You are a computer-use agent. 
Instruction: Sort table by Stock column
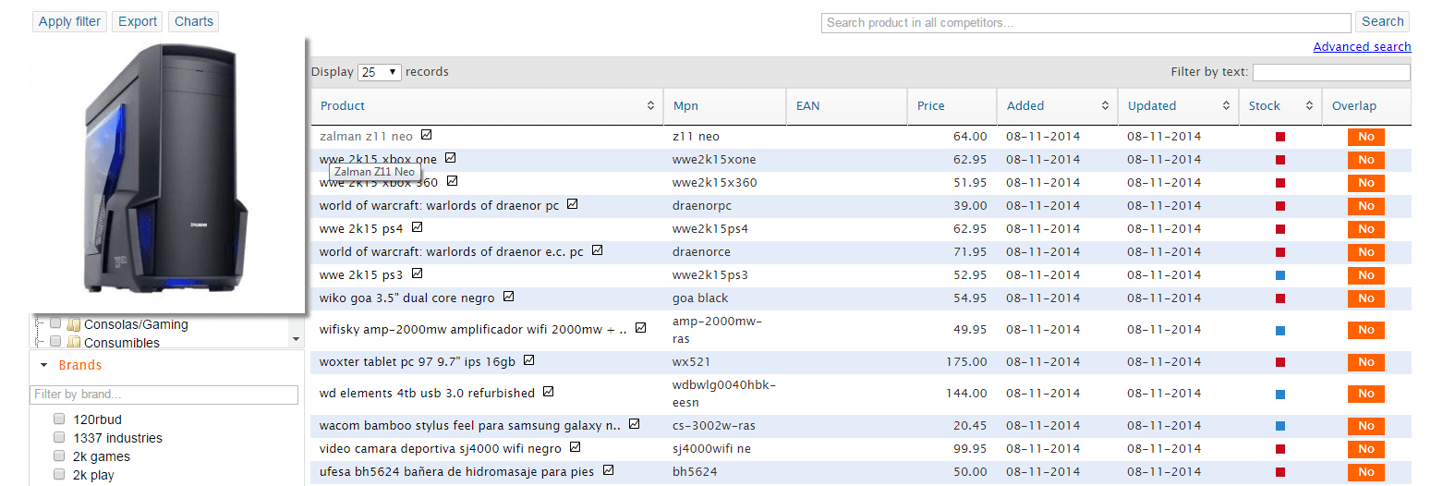pyautogui.click(x=1280, y=106)
